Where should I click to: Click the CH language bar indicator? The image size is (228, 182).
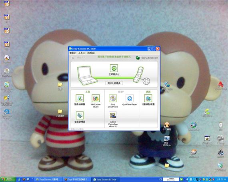160,180
